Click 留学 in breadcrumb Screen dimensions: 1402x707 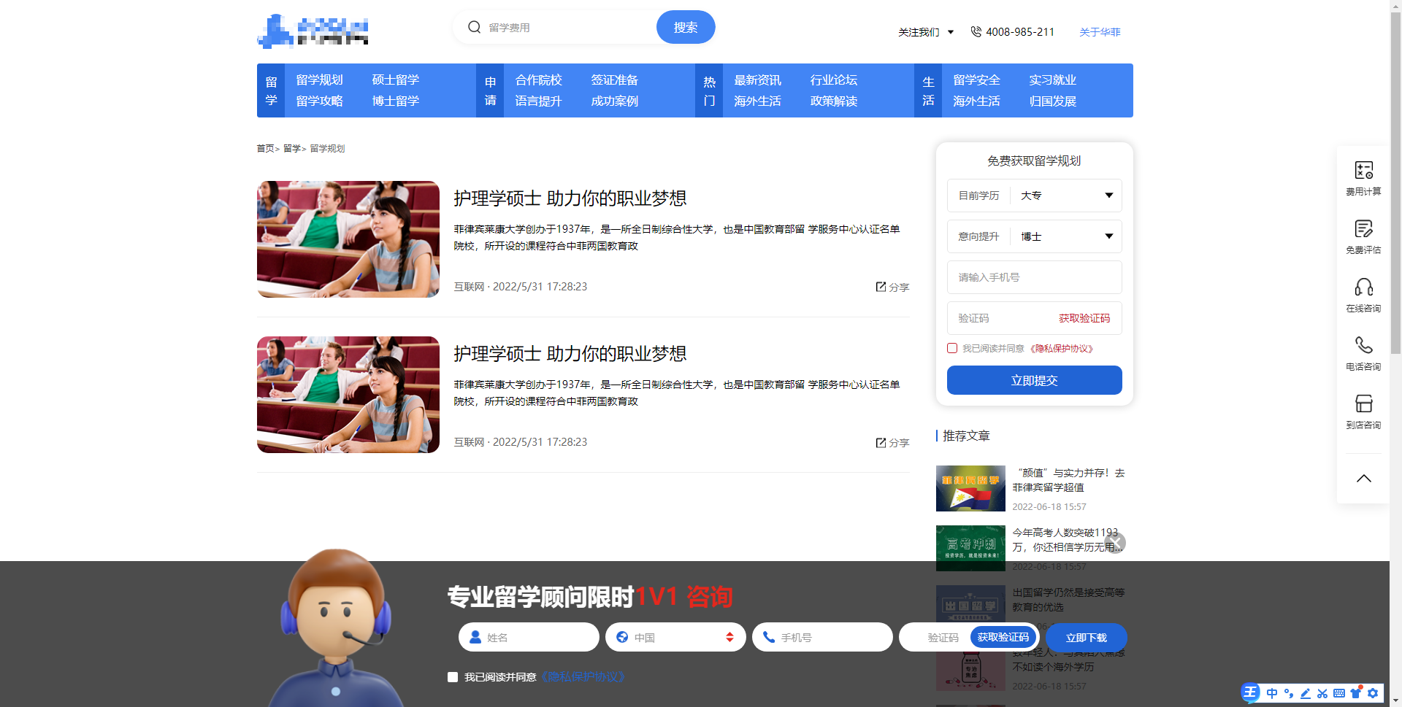click(x=292, y=148)
